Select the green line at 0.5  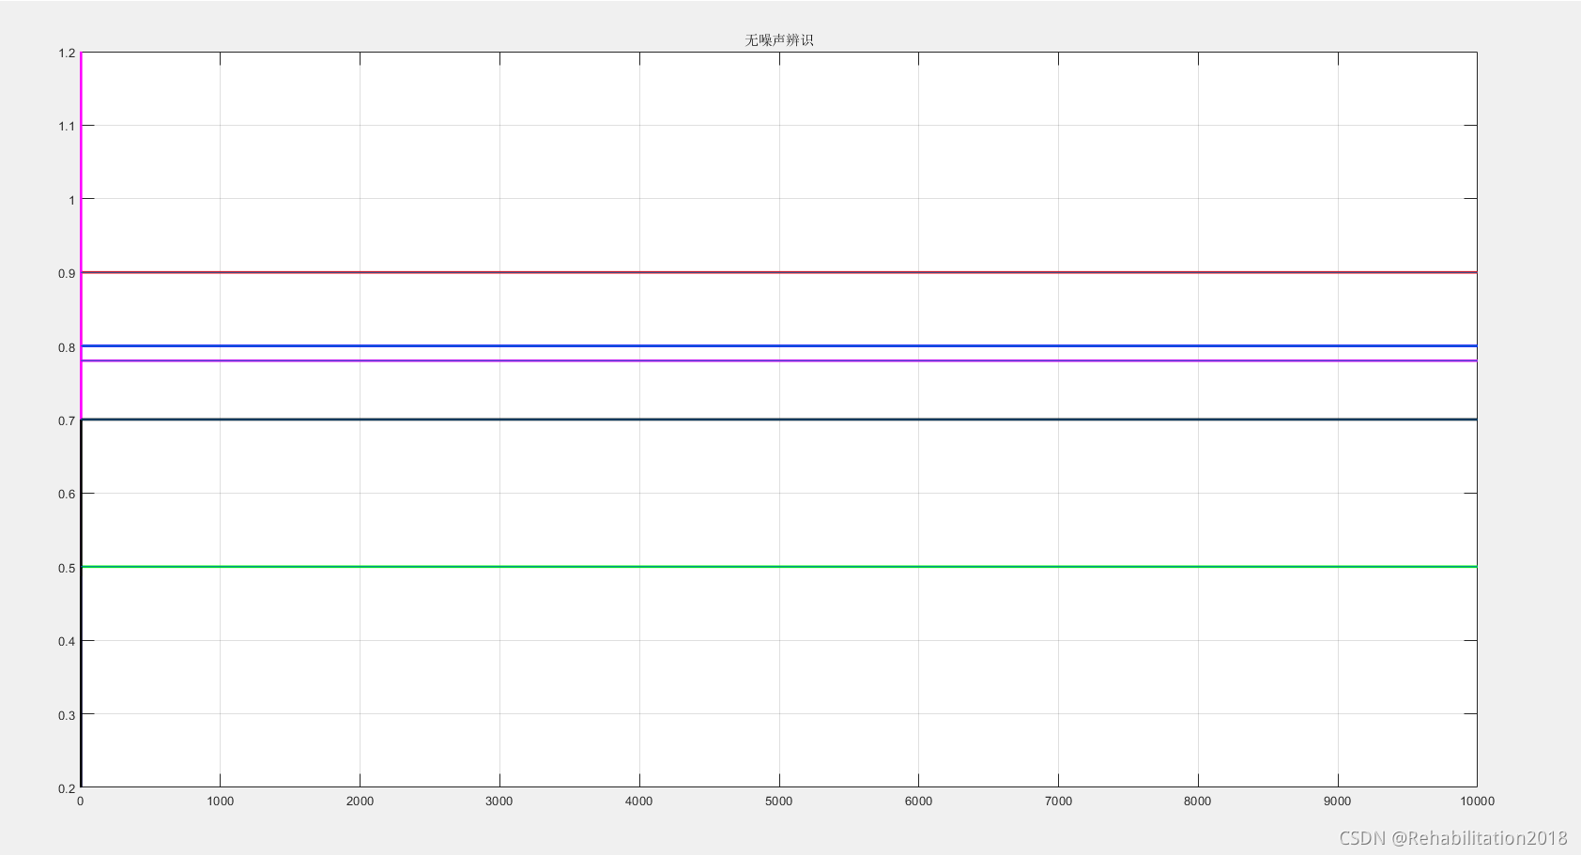(x=779, y=567)
